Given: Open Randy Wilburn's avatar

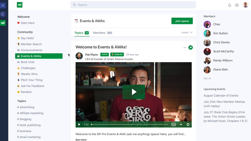Looking at the screenshot, I should (207, 61).
